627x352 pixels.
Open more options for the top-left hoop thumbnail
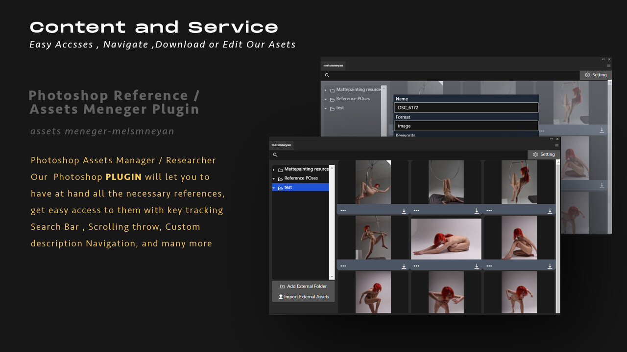(343, 211)
